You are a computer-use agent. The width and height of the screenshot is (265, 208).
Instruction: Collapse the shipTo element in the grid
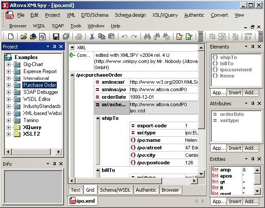point(98,118)
